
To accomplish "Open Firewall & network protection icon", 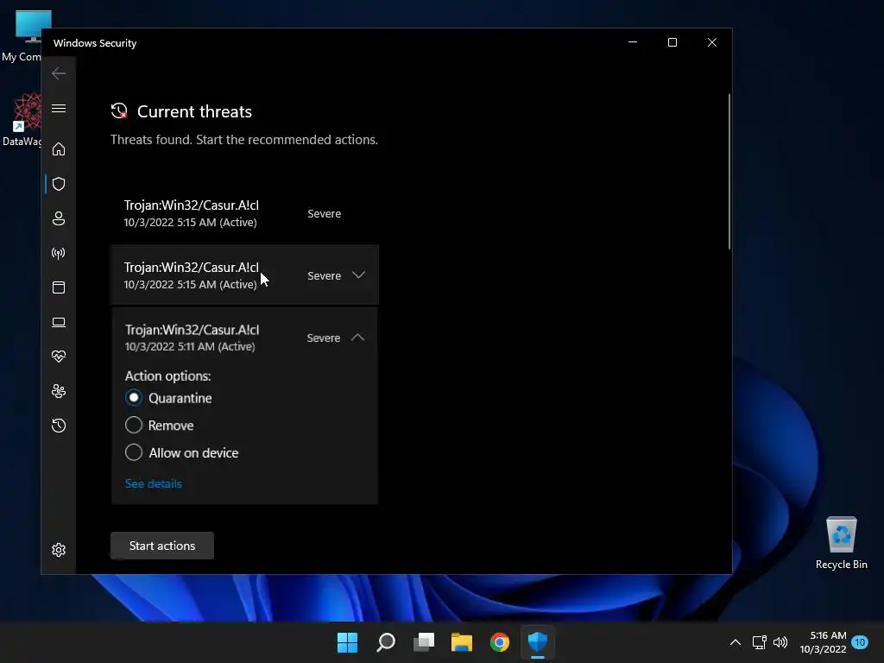I will coord(59,253).
